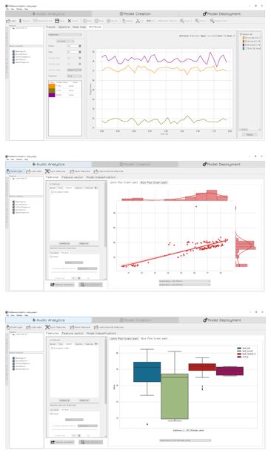271x456 pixels.
Task: Open the Brightness attribute dropdown beside the line chart
Action: tap(64, 35)
